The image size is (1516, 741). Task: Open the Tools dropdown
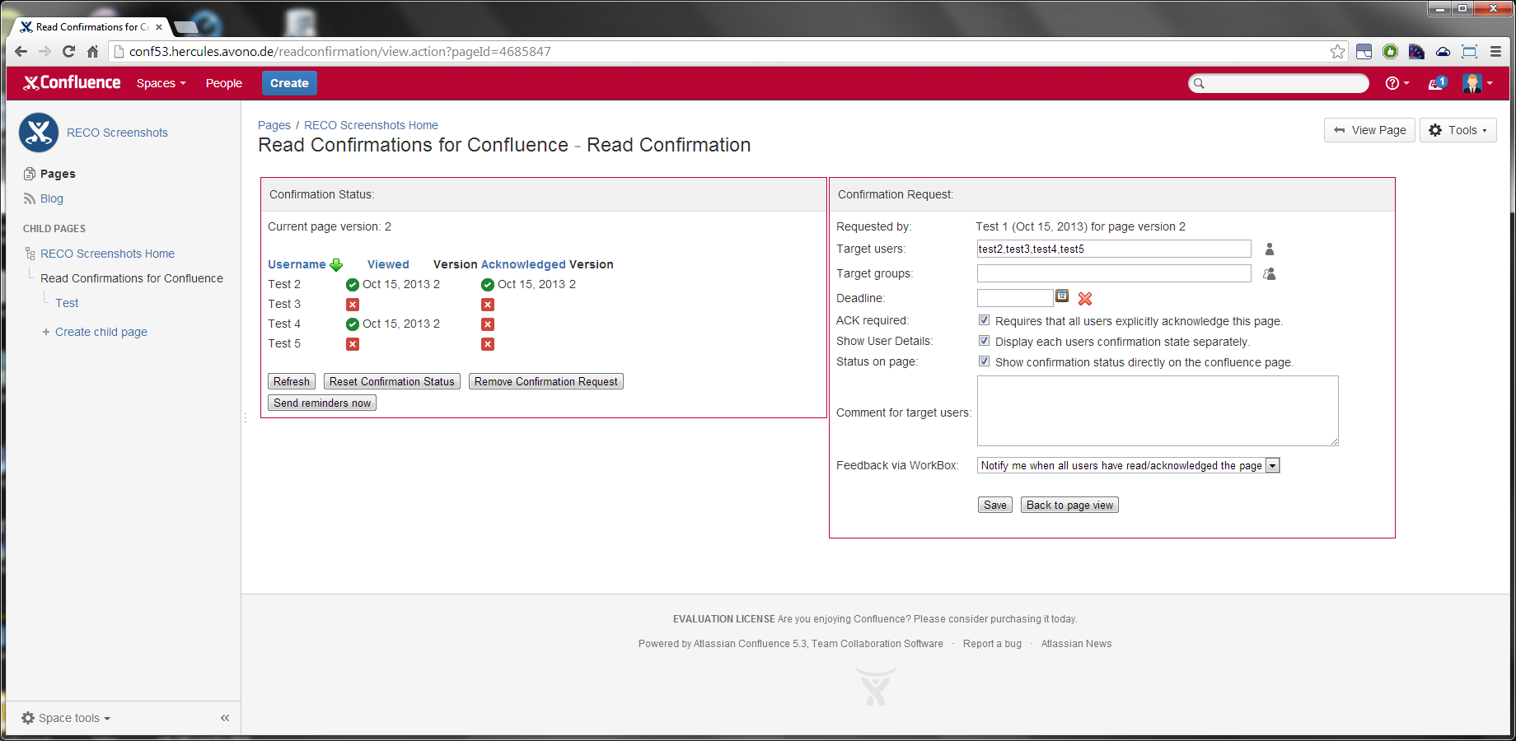(x=1458, y=130)
